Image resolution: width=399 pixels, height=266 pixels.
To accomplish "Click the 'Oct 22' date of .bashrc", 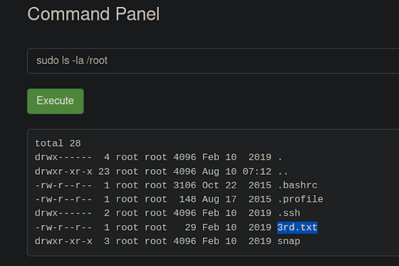I will pyautogui.click(x=219, y=185).
